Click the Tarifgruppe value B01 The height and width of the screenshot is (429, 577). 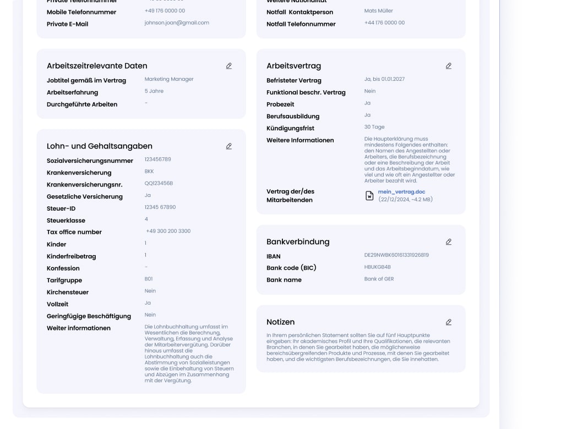149,279
